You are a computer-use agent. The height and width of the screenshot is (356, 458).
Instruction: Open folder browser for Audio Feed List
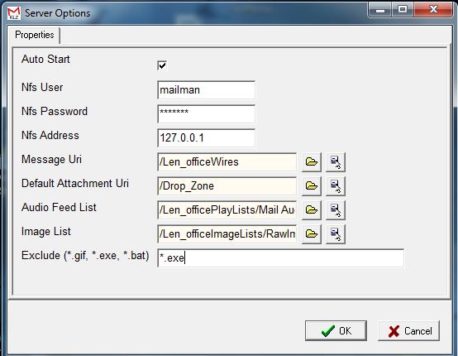point(312,209)
